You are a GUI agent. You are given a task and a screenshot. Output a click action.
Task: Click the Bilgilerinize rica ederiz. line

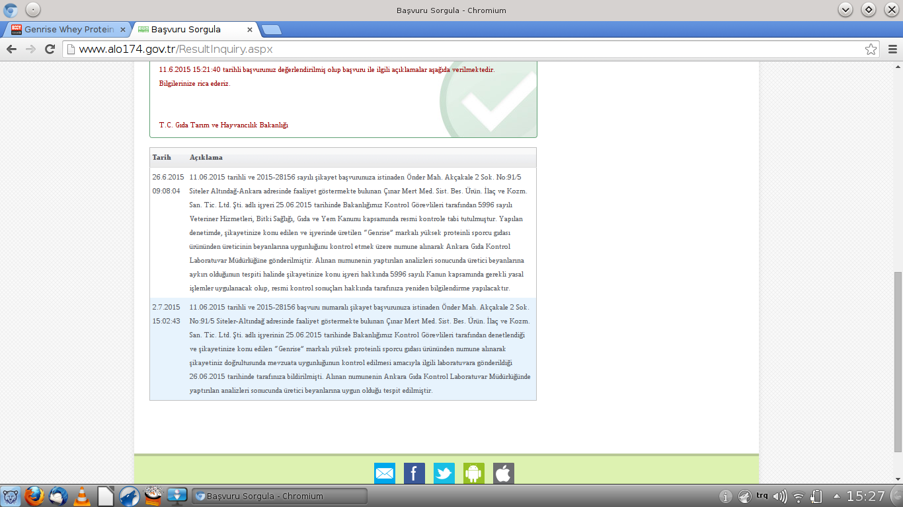point(194,83)
